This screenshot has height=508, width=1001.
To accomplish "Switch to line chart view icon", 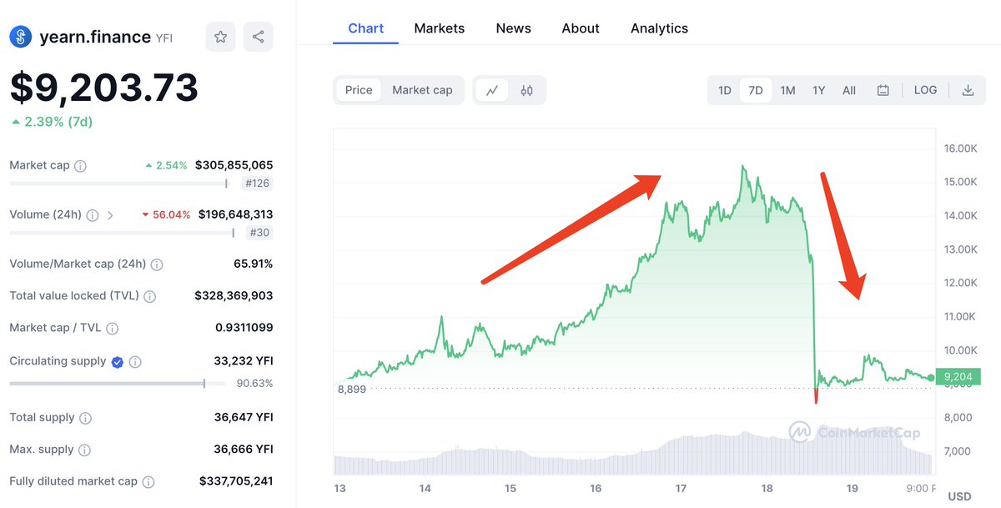I will [492, 90].
